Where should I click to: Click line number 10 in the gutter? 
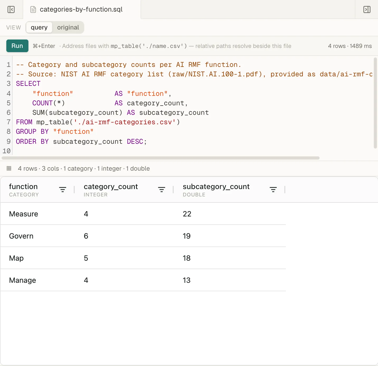click(7, 151)
